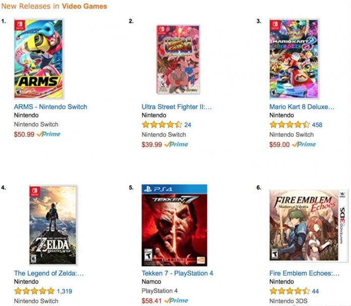This screenshot has height=306, width=351.
Task: Click the Fire Emblem Echoes title link
Action: pos(305,273)
